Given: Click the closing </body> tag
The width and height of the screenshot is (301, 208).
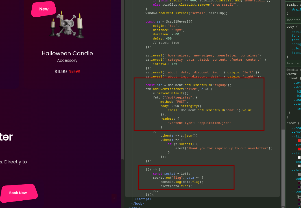Looking at the screenshot, I should pos(138,203).
